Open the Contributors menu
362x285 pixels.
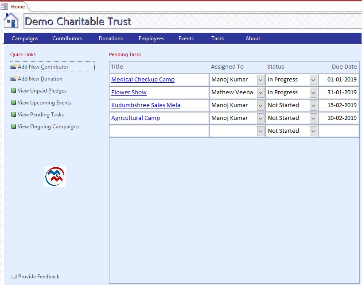click(x=67, y=39)
